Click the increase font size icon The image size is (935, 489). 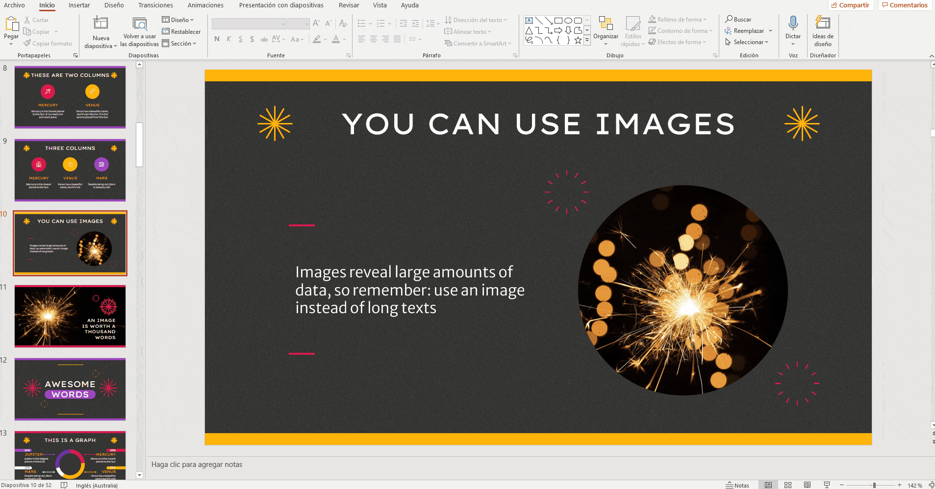coord(316,23)
